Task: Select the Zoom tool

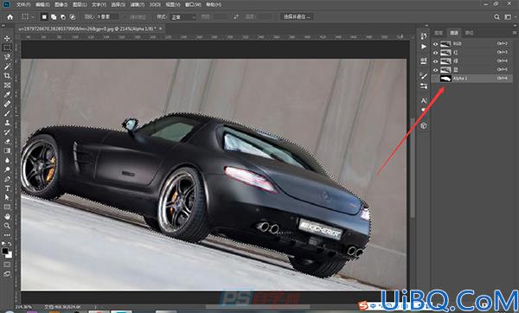Action: 7,226
